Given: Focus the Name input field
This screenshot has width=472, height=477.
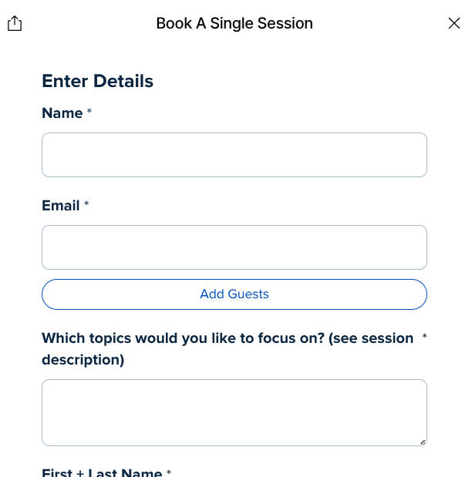Looking at the screenshot, I should 234,155.
